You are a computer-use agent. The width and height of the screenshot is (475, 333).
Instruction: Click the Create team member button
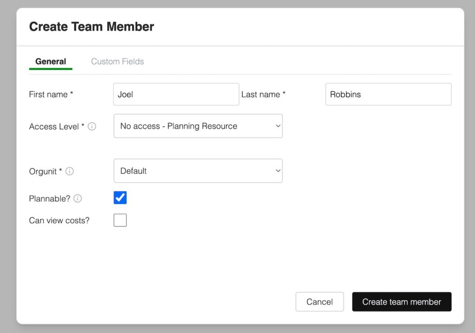point(402,302)
